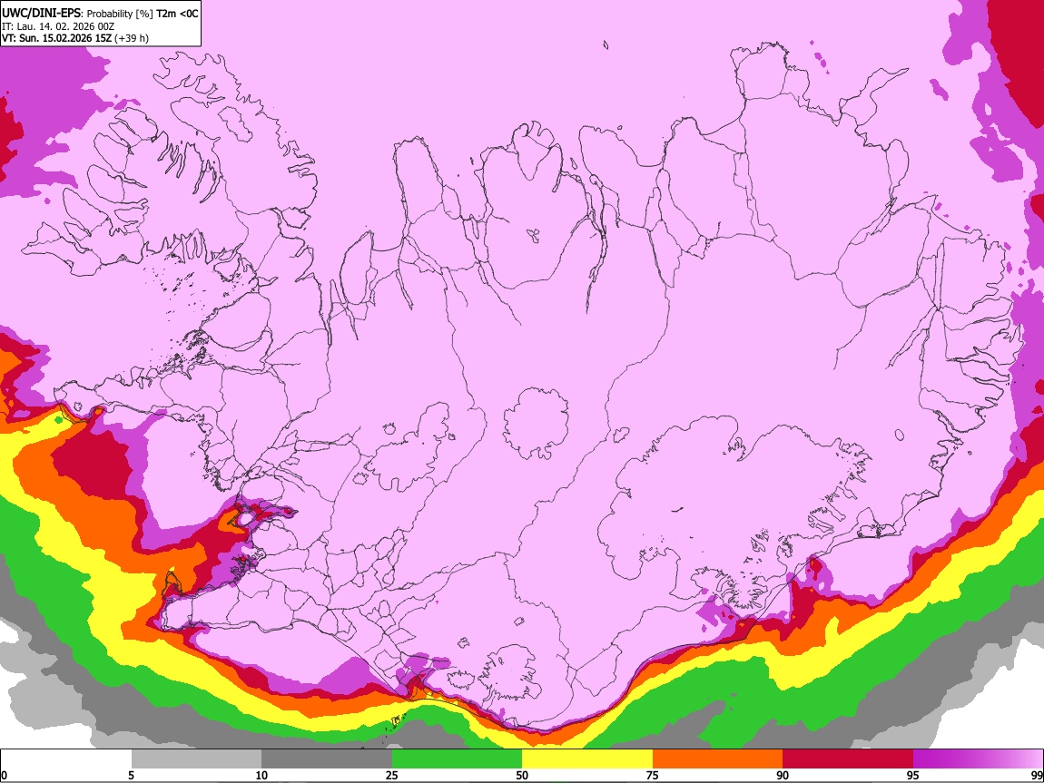Click the light gray 5-10 legend segment
This screenshot has height=783, width=1044.
[x=196, y=759]
